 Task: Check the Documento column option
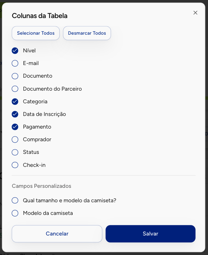click(15, 76)
